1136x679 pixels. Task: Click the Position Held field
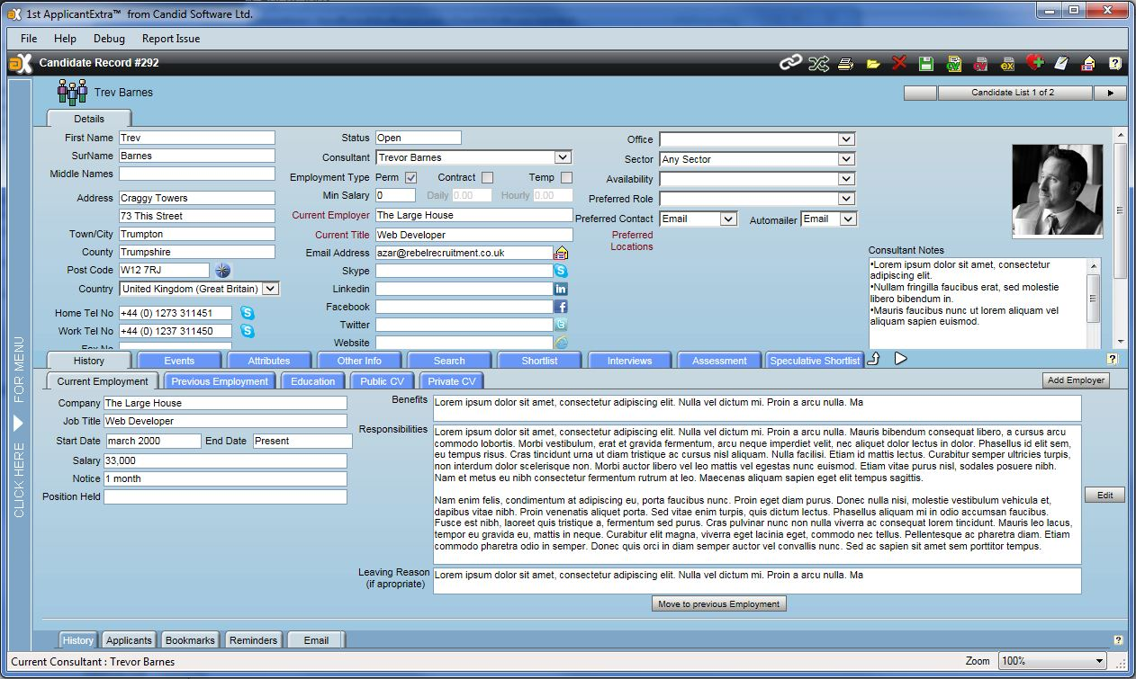click(x=225, y=496)
